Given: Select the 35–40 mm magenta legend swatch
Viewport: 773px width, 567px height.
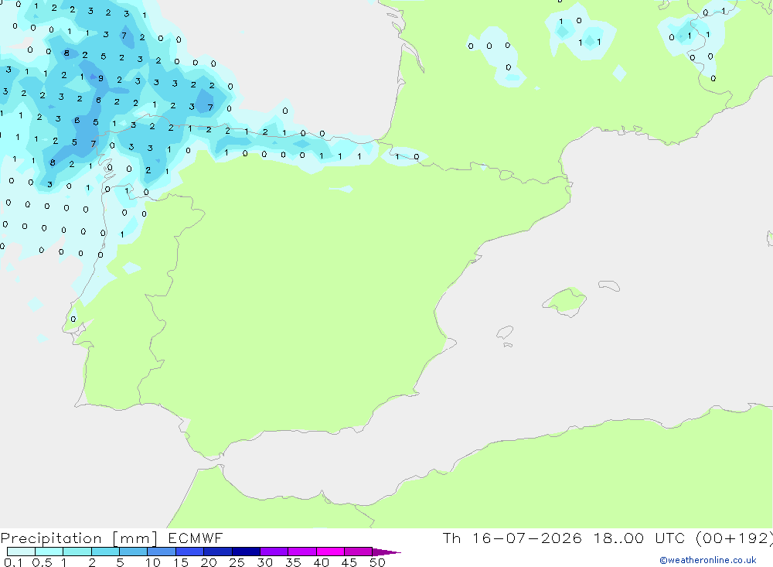Looking at the screenshot, I should pos(302,552).
